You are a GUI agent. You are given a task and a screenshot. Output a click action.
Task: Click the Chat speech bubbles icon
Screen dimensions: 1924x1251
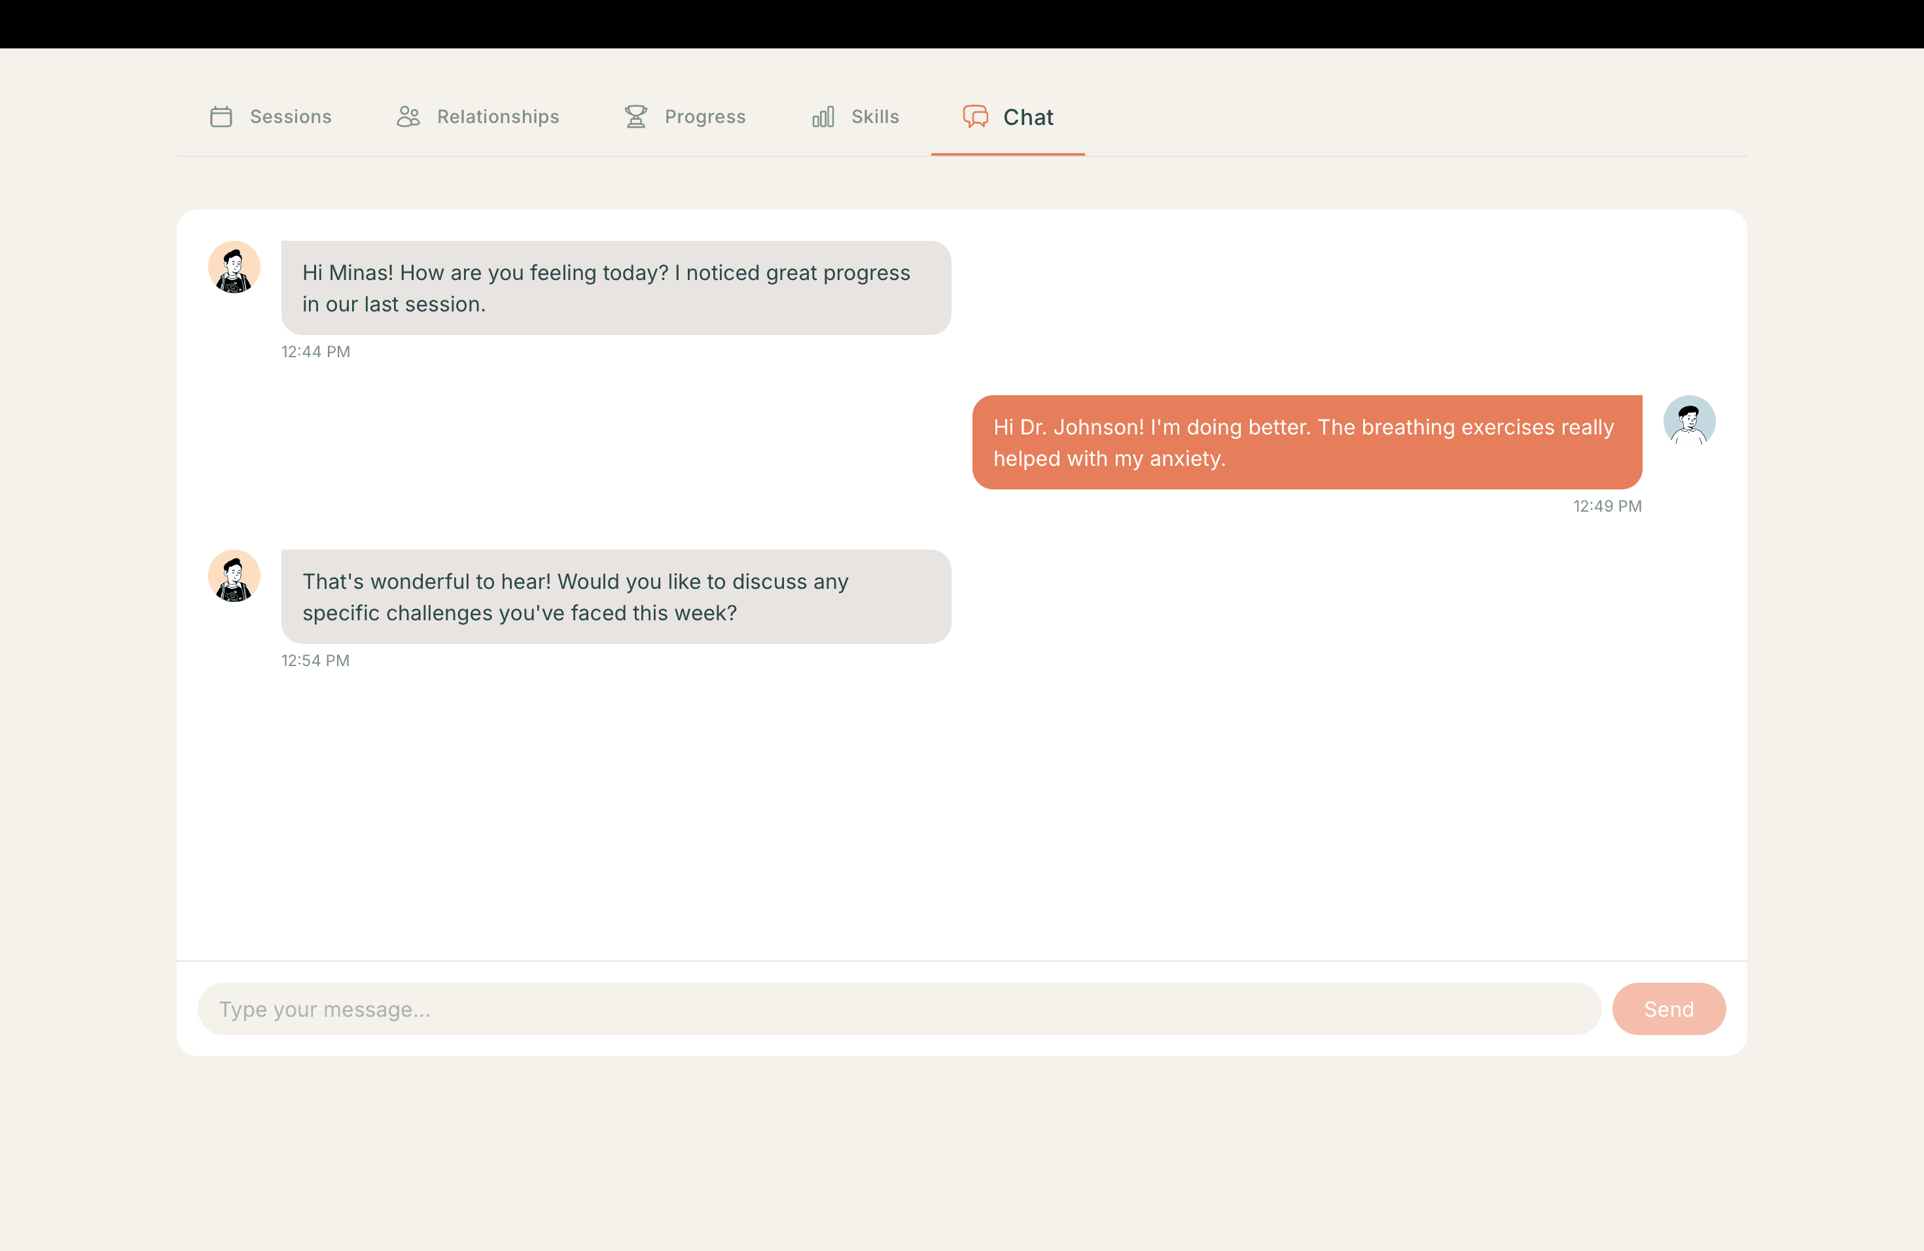[x=975, y=117]
